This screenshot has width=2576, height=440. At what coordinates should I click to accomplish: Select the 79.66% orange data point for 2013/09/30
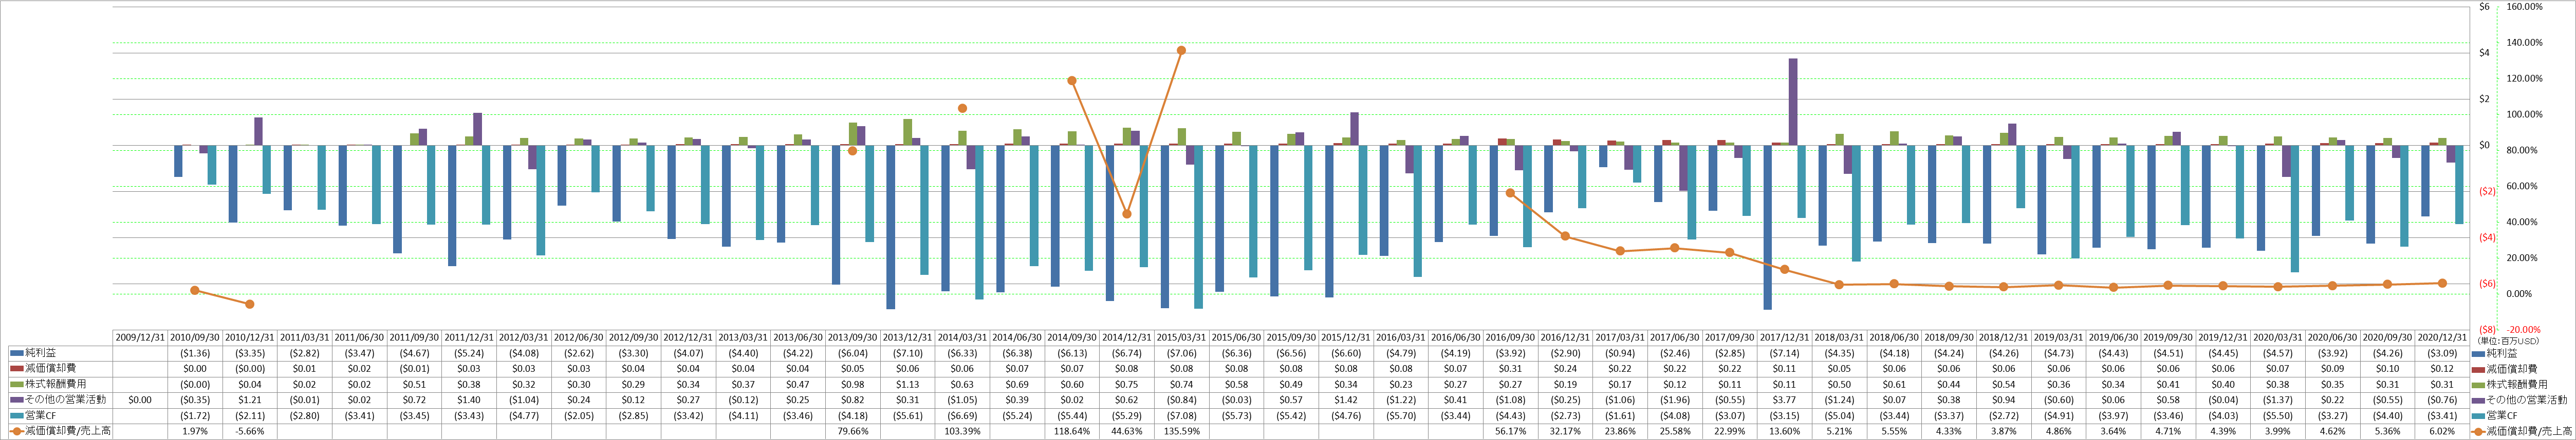click(x=852, y=151)
